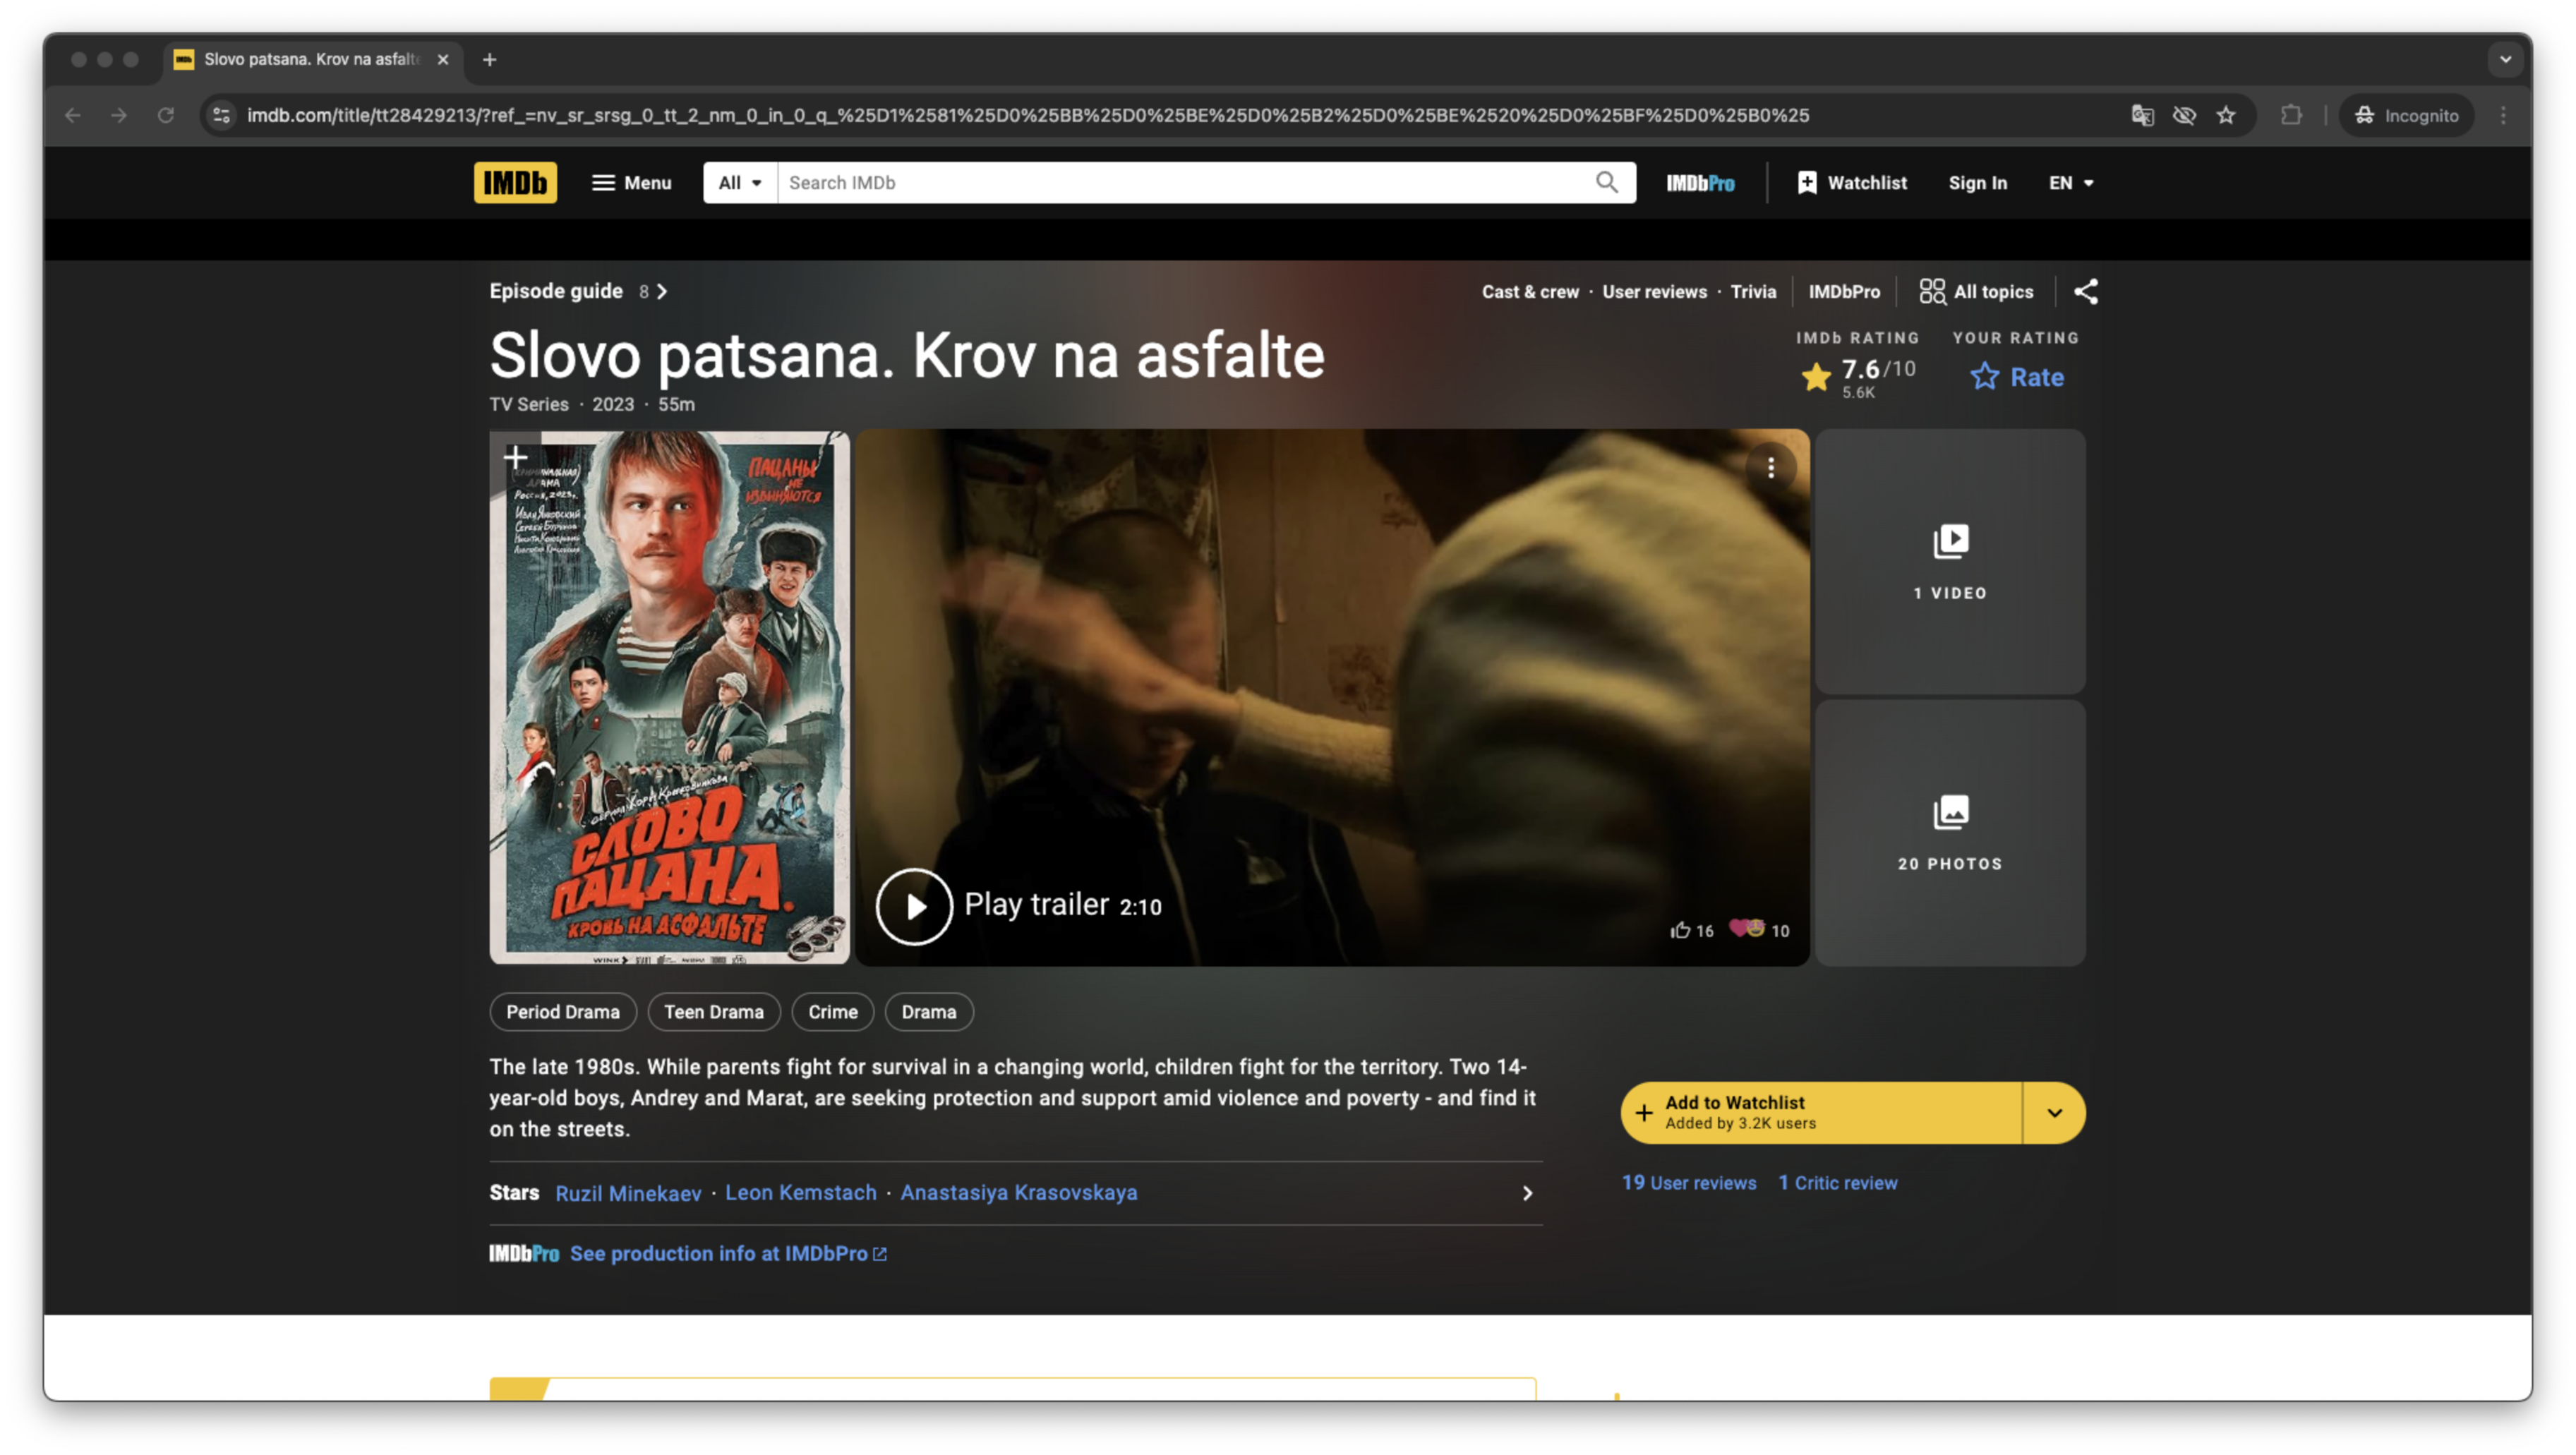Click the thumbs-up like icon on trailer
Image resolution: width=2576 pixels, height=1455 pixels.
point(1680,930)
